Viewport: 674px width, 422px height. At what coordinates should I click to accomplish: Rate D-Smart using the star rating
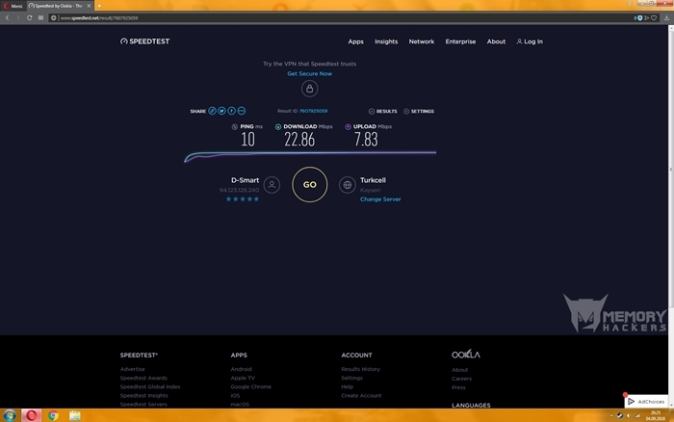(x=243, y=199)
